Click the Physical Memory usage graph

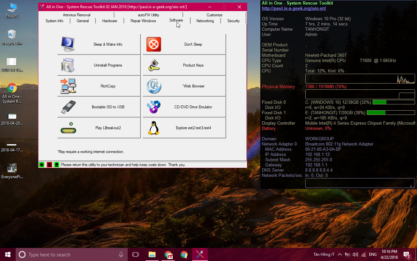pyautogui.click(x=360, y=94)
